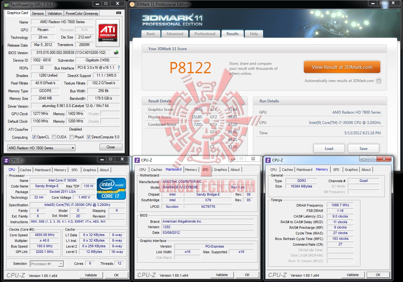Click Validate in the CPU-Z CPU window

tap(91, 275)
